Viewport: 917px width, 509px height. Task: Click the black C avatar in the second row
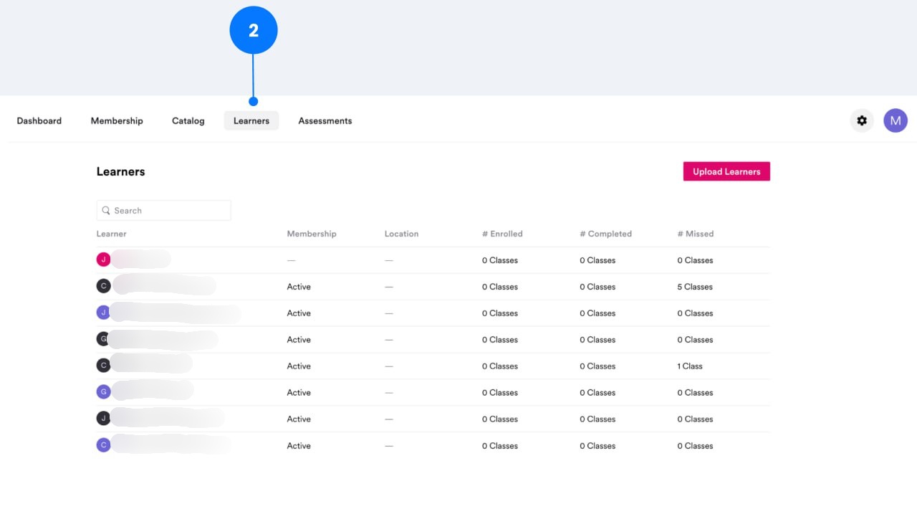(x=103, y=285)
